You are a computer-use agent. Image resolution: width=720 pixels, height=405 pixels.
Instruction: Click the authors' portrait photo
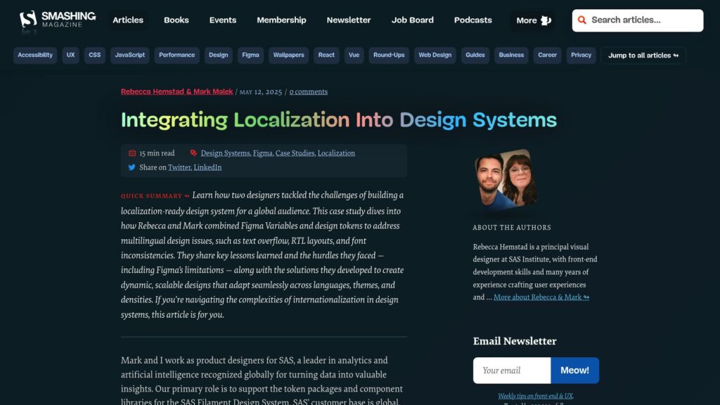506,179
